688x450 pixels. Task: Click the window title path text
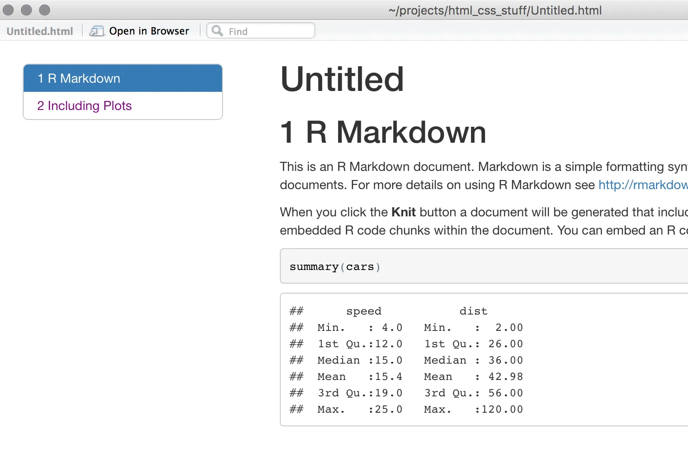[x=495, y=10]
